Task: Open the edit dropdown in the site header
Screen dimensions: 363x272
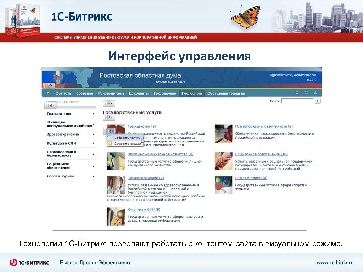Action: click(50, 85)
